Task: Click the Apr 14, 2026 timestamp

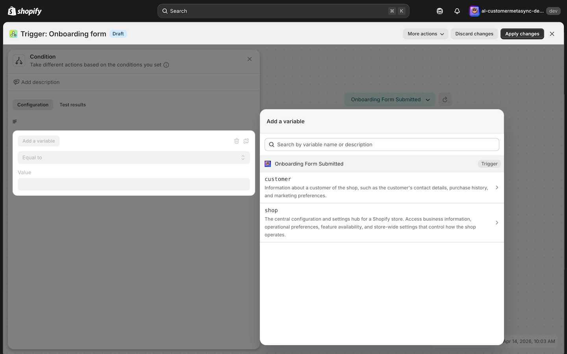Action: (x=529, y=341)
